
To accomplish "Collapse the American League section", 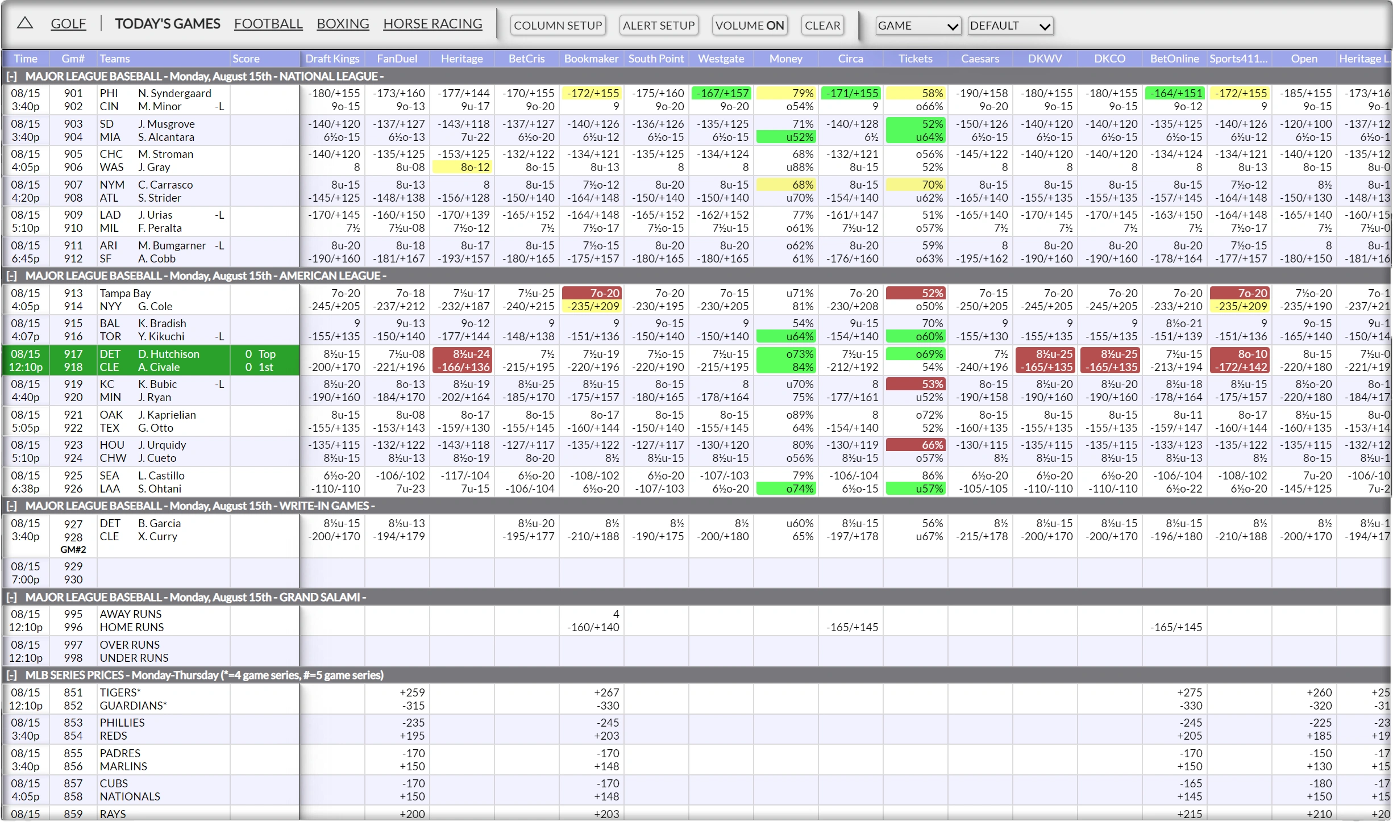I will coord(11,276).
